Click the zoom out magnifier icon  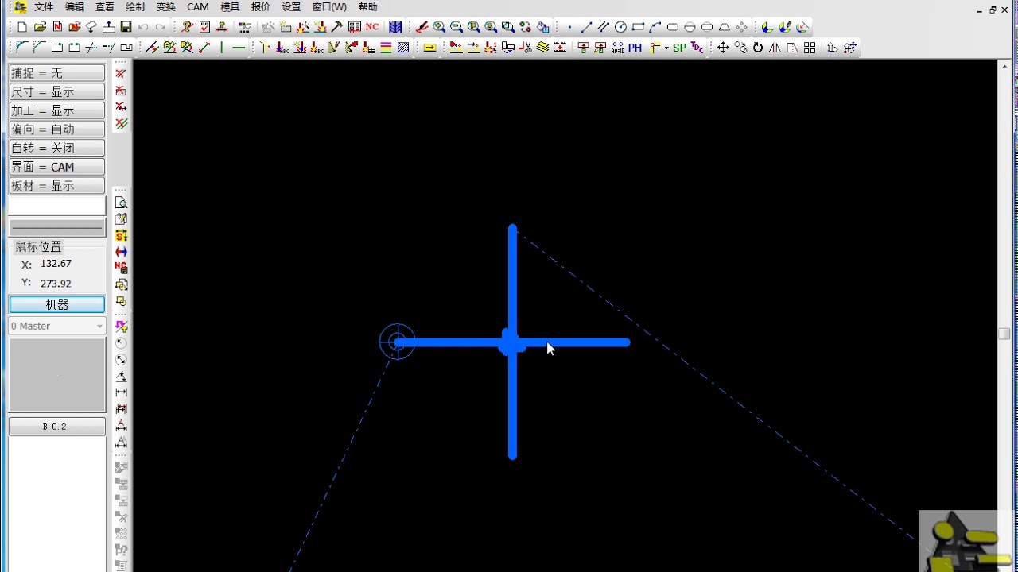tap(457, 27)
